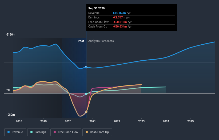
Task: Click the 2018 x-axis label
Action: [19, 121]
